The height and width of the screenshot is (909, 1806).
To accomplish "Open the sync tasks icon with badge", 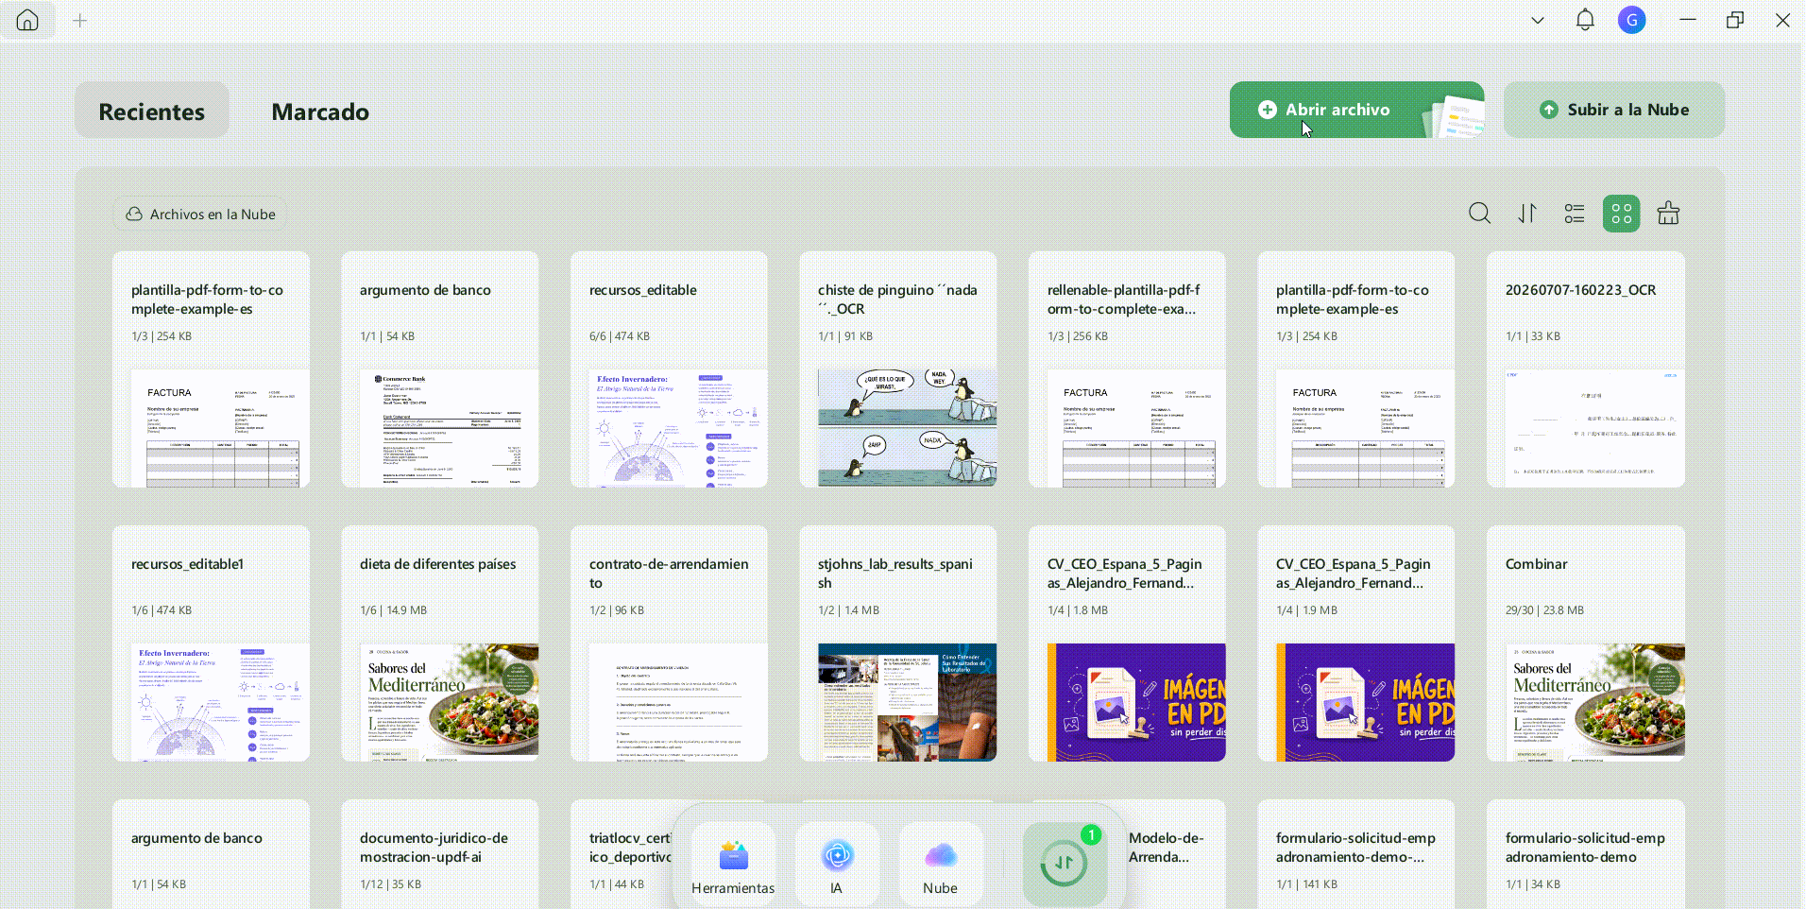I will click(x=1065, y=864).
